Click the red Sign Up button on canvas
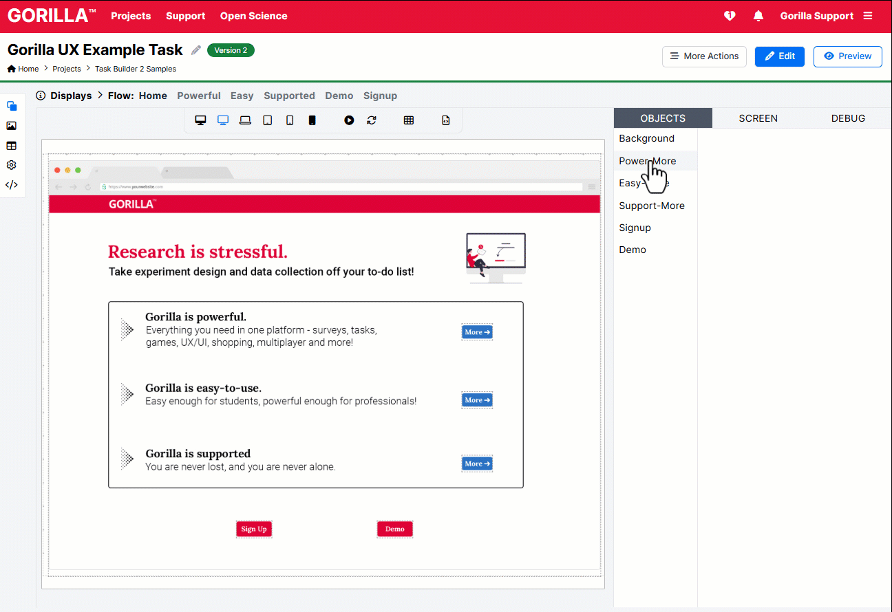 254,529
